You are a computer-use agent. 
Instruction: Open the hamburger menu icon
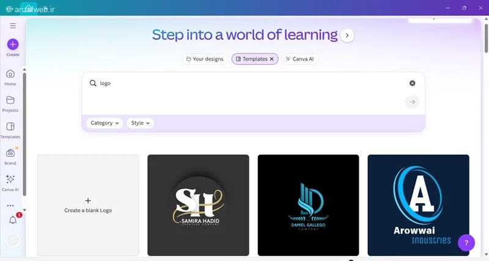coord(13,26)
